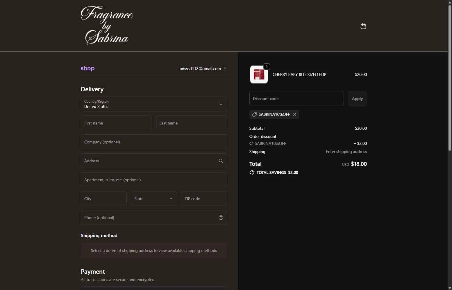Click the Shipping method heading

99,236
